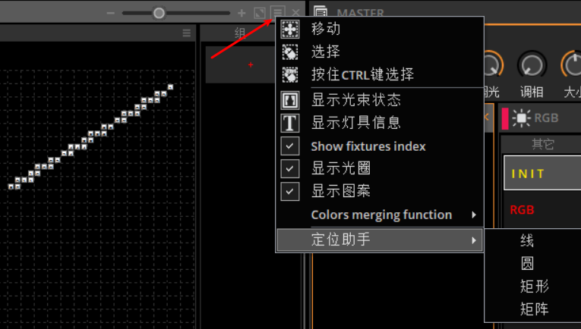This screenshot has height=329, width=581.
Task: Uncheck Show fixtures index
Action: click(x=290, y=146)
